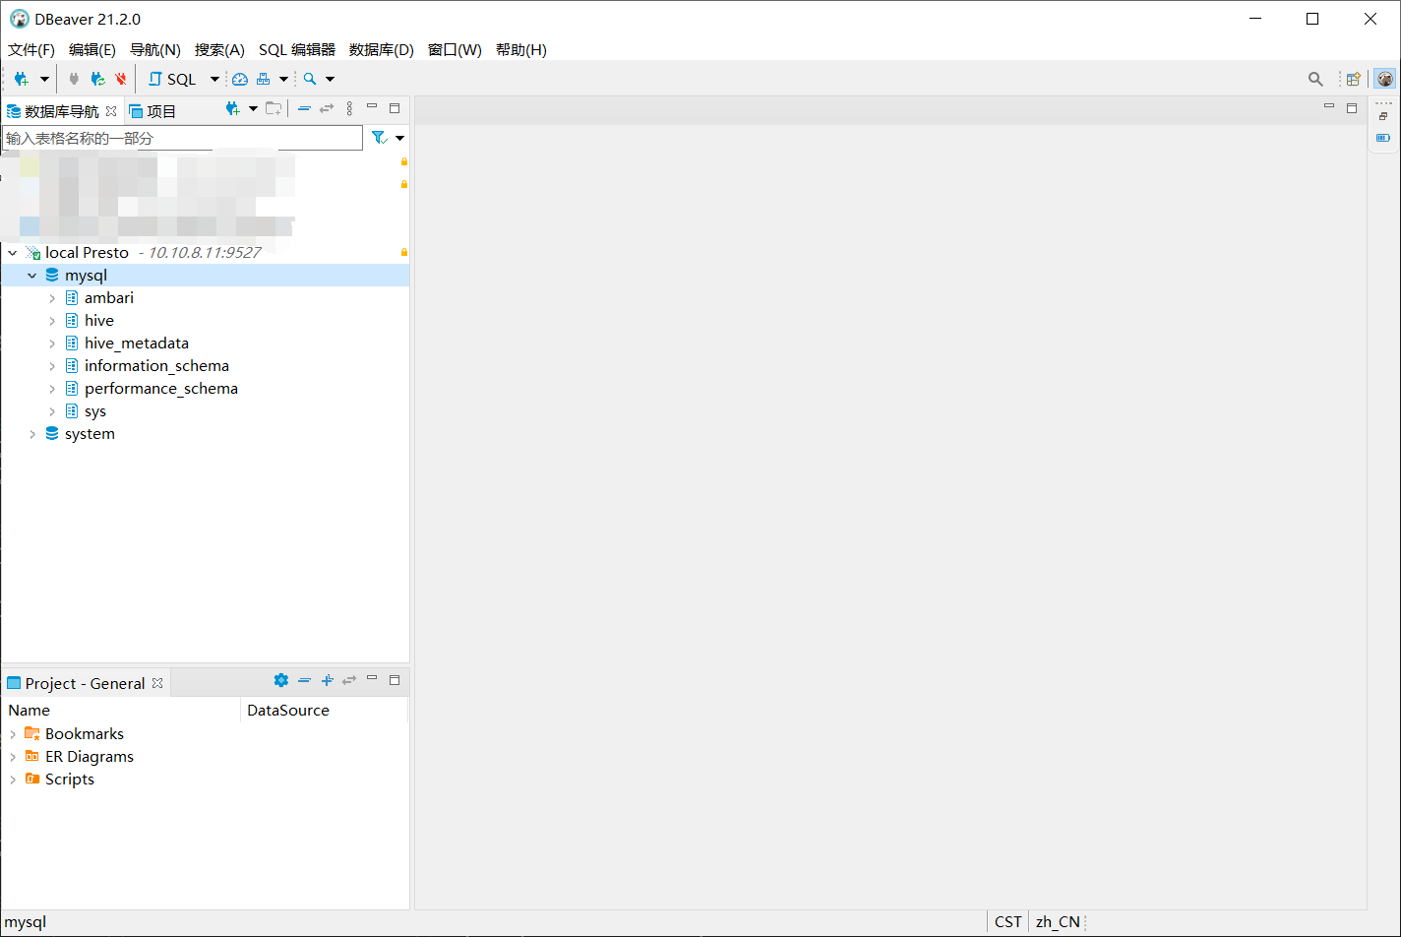Click New Connection plug icon in navigator panel

[233, 108]
